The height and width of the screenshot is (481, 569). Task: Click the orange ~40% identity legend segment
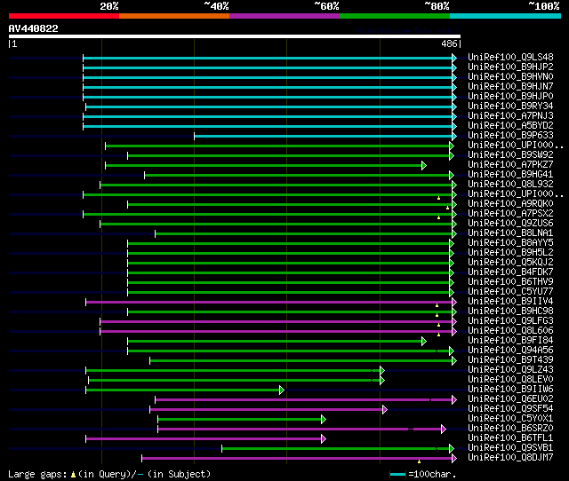click(174, 16)
